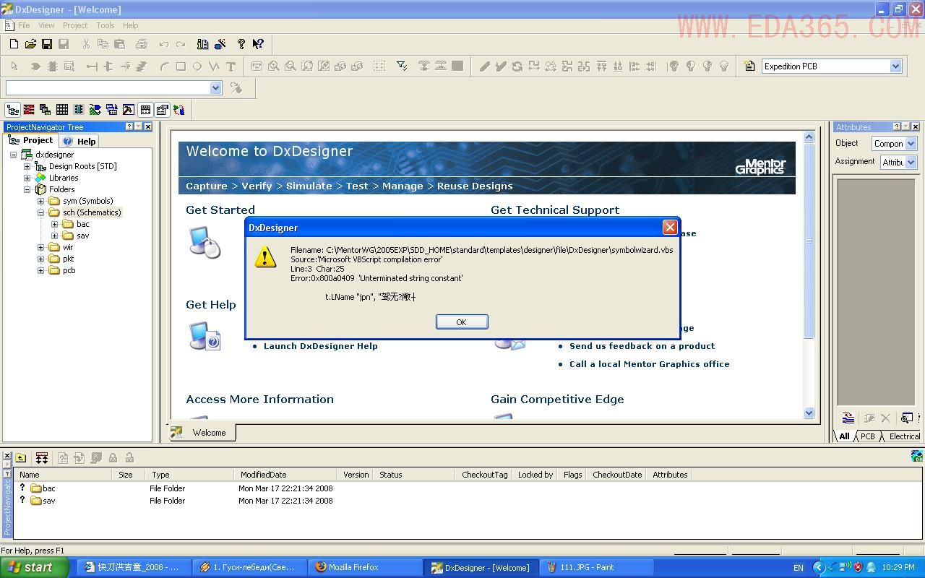Click Call a local Mentor Graphics office link
925x578 pixels.
[x=650, y=364]
